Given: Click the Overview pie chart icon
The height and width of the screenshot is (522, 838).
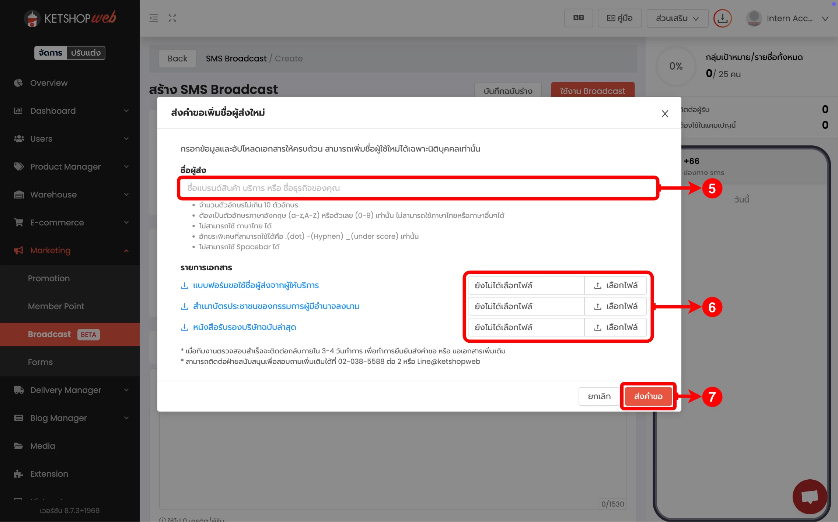Looking at the screenshot, I should point(18,83).
